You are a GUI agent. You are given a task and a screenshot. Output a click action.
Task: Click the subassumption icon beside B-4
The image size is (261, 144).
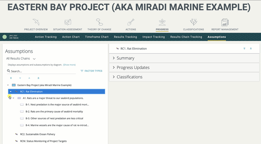pyautogui.click(x=22, y=125)
